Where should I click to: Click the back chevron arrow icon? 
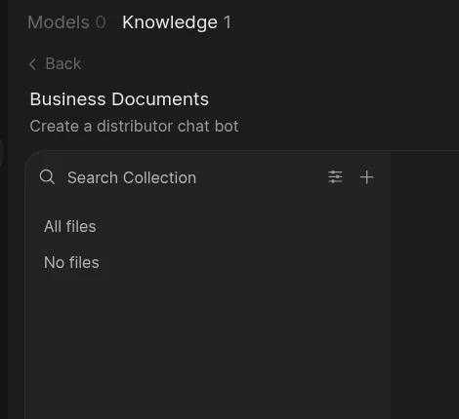32,64
